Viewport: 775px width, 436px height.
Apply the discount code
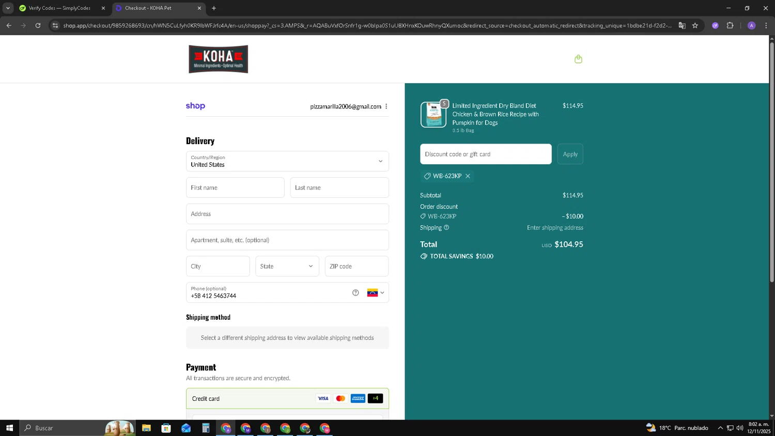tap(570, 154)
